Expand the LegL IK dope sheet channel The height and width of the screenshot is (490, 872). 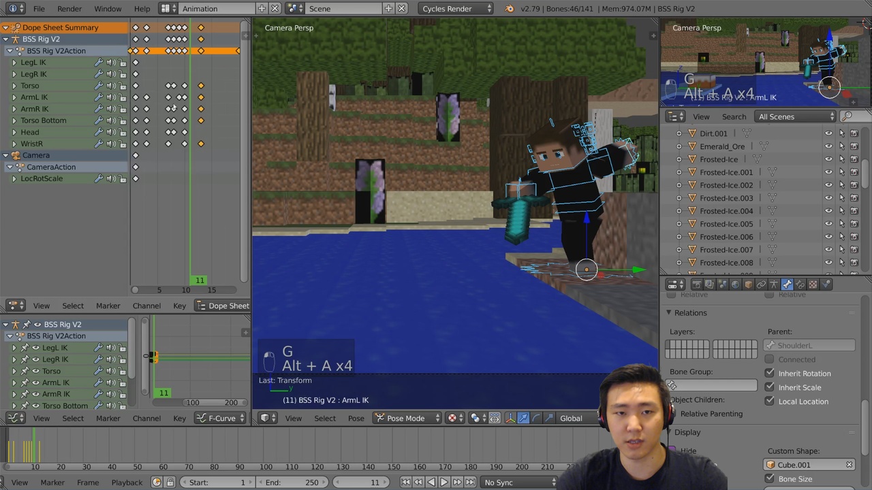click(14, 63)
